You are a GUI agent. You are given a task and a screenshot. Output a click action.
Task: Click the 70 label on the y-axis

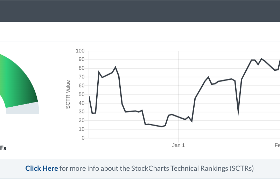[x=82, y=77]
